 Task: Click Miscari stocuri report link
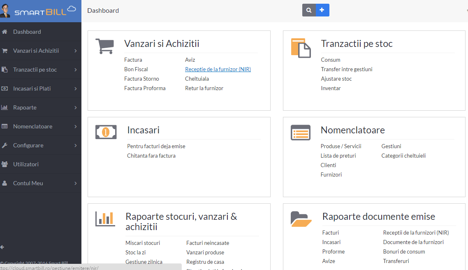[143, 243]
